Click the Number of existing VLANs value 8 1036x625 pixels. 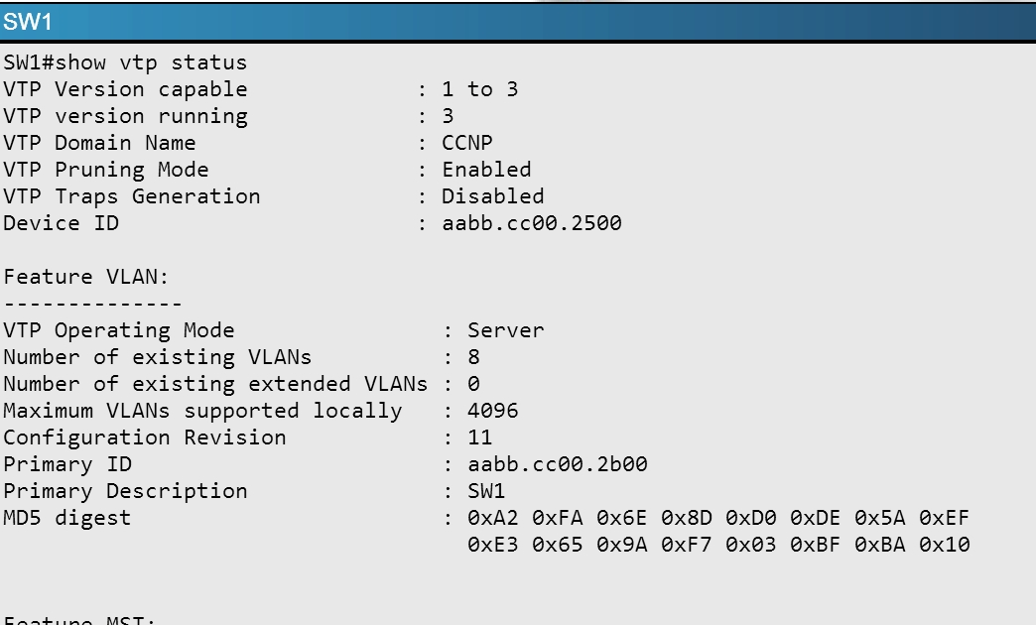(x=473, y=357)
